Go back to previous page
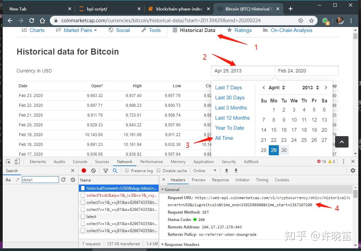This screenshot has height=251, width=361. [x=10, y=21]
